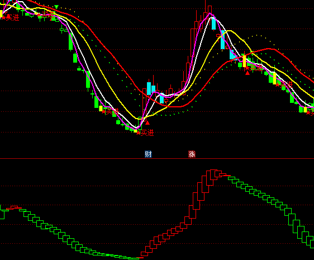Viewport: 314px width, 260px height.
Task: Select the 买进 signal just after the red up-triangle on the right
Action: 254,68
